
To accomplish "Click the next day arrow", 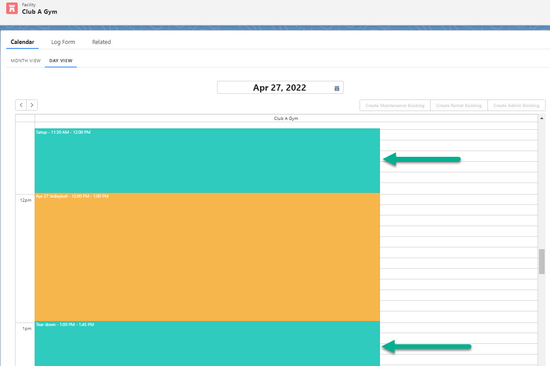I will pyautogui.click(x=32, y=105).
